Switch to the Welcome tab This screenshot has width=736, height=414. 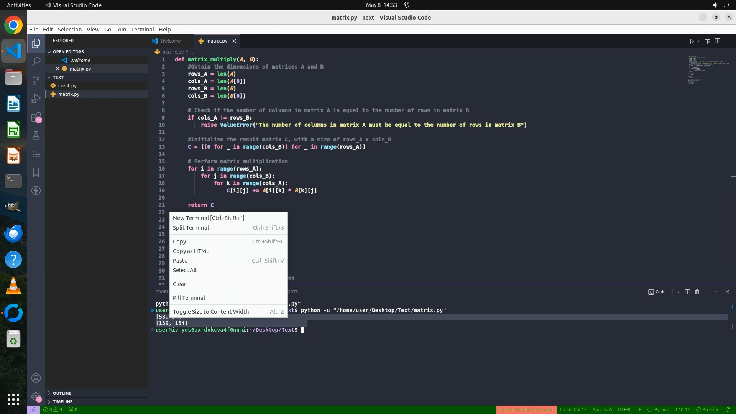pyautogui.click(x=170, y=41)
